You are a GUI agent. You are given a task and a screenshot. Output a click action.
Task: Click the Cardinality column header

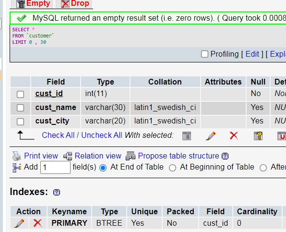[x=257, y=211]
